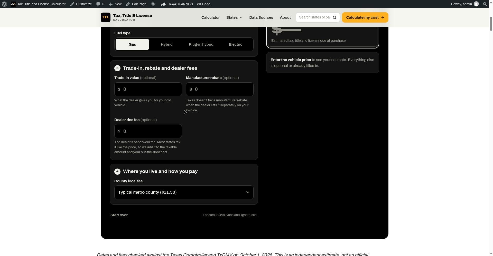Click 'Estimated tax, title and license due at purchase'
Image resolution: width=493 pixels, height=256 pixels.
point(308,41)
